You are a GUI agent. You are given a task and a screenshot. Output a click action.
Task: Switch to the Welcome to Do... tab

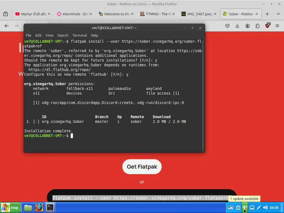(x=116, y=14)
